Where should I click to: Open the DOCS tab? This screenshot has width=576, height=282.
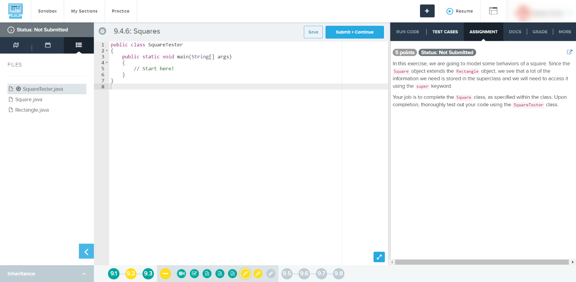[x=515, y=32]
